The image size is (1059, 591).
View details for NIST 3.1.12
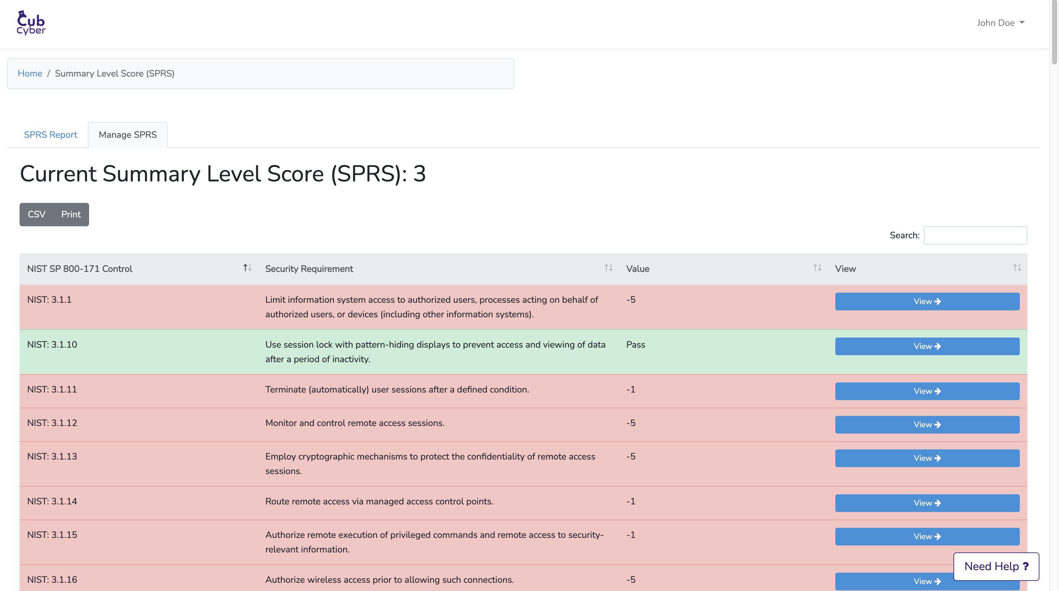(927, 424)
